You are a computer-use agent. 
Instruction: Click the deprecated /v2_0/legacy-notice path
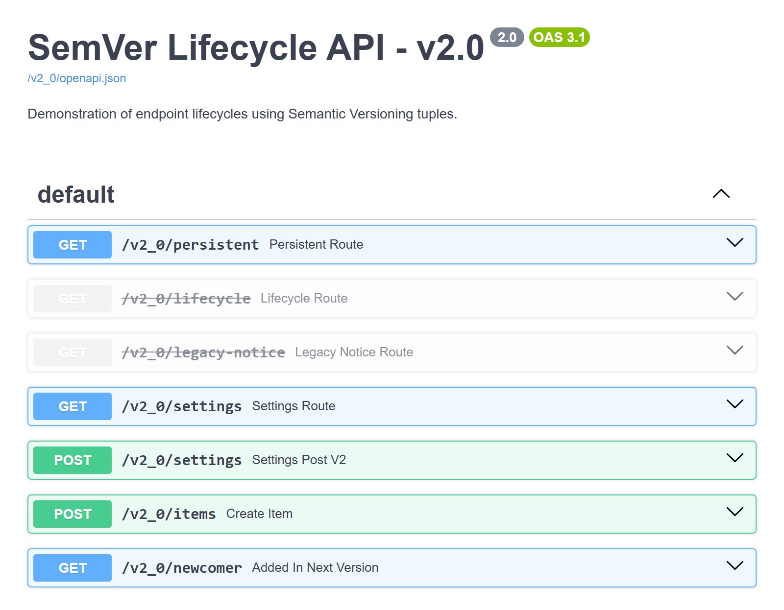click(x=203, y=352)
